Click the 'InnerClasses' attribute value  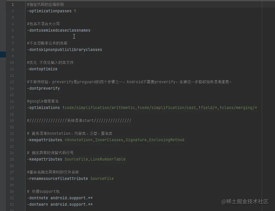click(109, 140)
